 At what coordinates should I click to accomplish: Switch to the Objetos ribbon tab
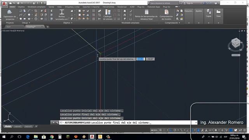point(21,7)
